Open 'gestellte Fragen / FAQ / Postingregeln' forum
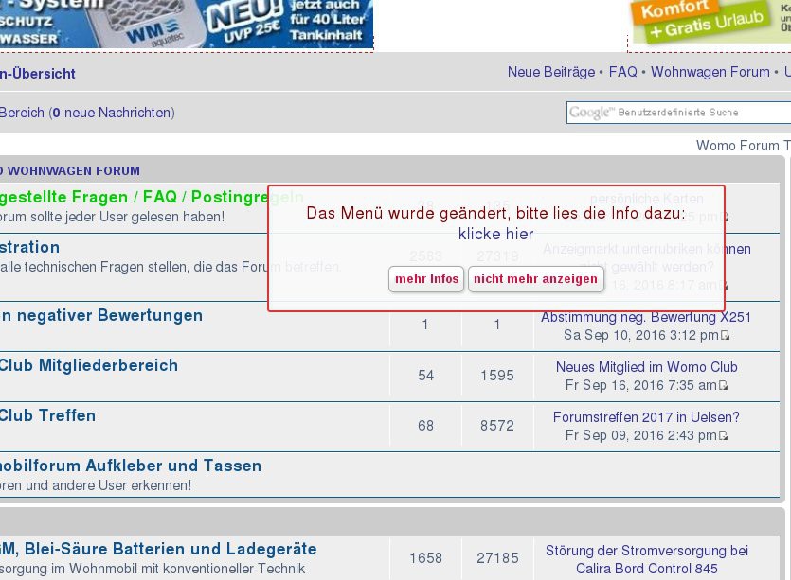The height and width of the screenshot is (580, 791). tap(152, 197)
